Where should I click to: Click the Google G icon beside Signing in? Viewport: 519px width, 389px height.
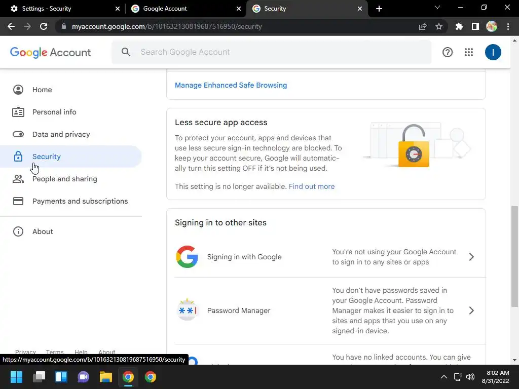187,257
